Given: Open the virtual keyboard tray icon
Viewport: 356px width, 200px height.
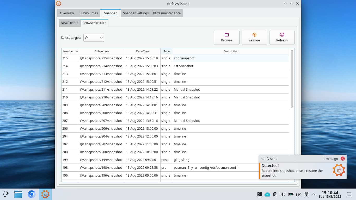Looking at the screenshot, I should pyautogui.click(x=259, y=194).
